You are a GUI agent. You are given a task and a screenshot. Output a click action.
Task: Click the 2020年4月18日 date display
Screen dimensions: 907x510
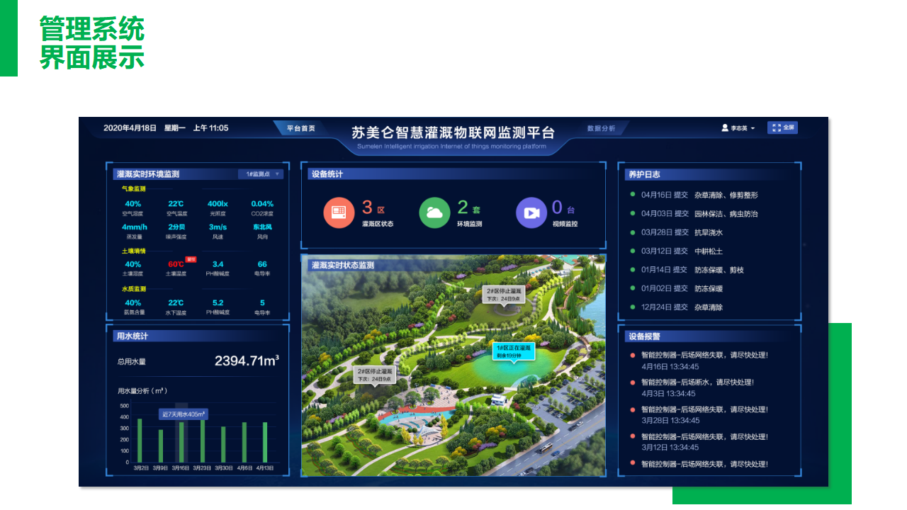coord(130,128)
